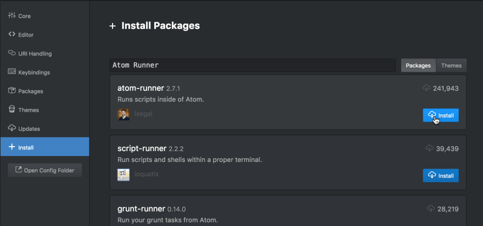
Task: Click the plus icon beside Install Packages heading
Action: click(x=113, y=26)
